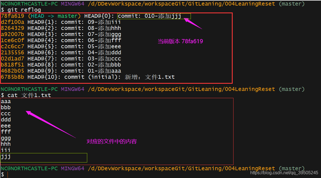Click the commit message "06-添加fff"
Screen dimensions: 321x178
(104, 40)
